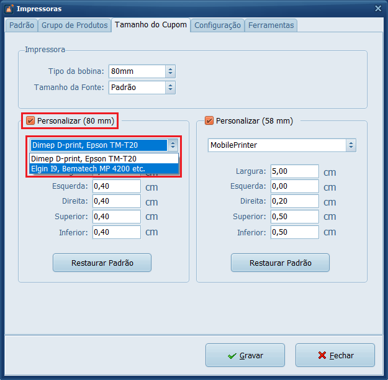This screenshot has width=388, height=380.
Task: Click the Fechar button
Action: (335, 356)
